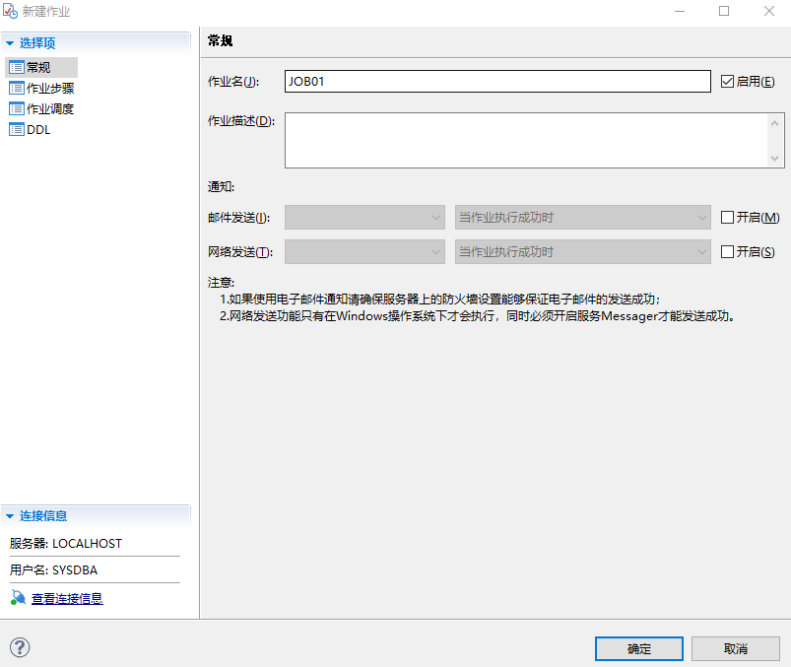Cancel the dialog with 取消

coord(735,648)
